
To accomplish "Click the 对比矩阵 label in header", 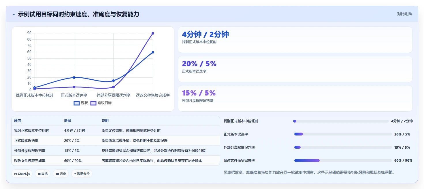I will point(404,14).
